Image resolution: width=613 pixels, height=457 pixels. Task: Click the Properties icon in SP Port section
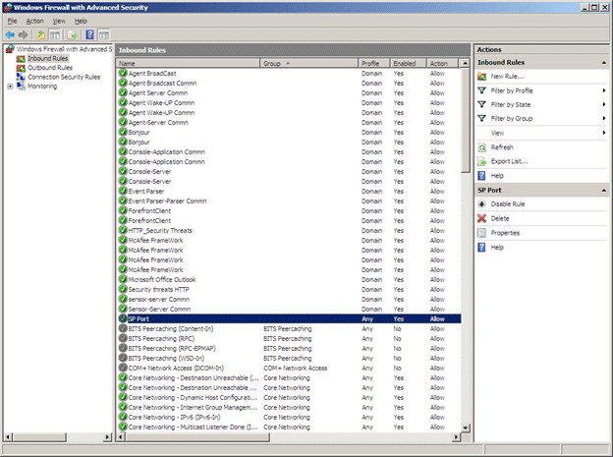click(x=481, y=233)
